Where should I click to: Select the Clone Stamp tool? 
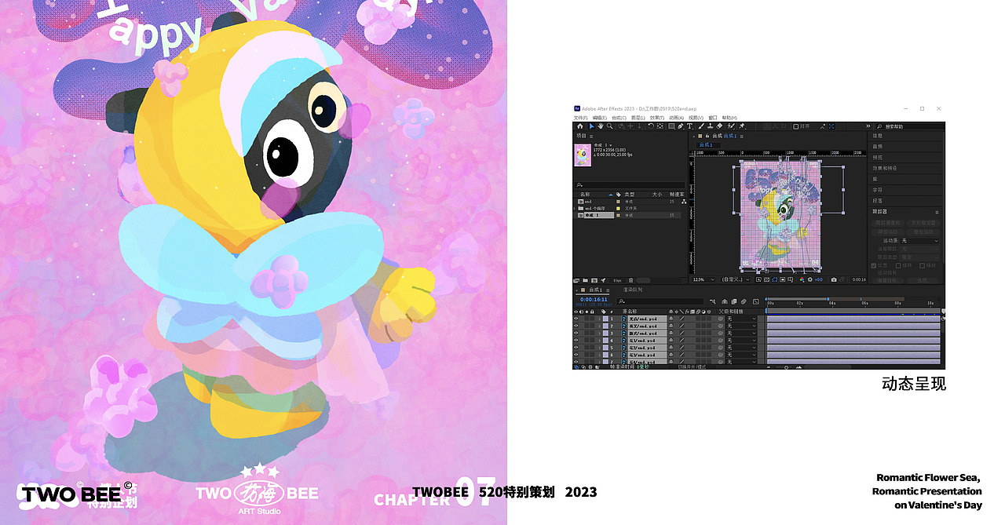click(x=710, y=126)
